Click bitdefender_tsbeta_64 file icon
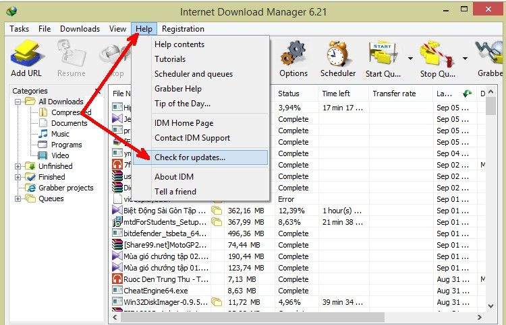The image size is (506, 325). tap(117, 233)
